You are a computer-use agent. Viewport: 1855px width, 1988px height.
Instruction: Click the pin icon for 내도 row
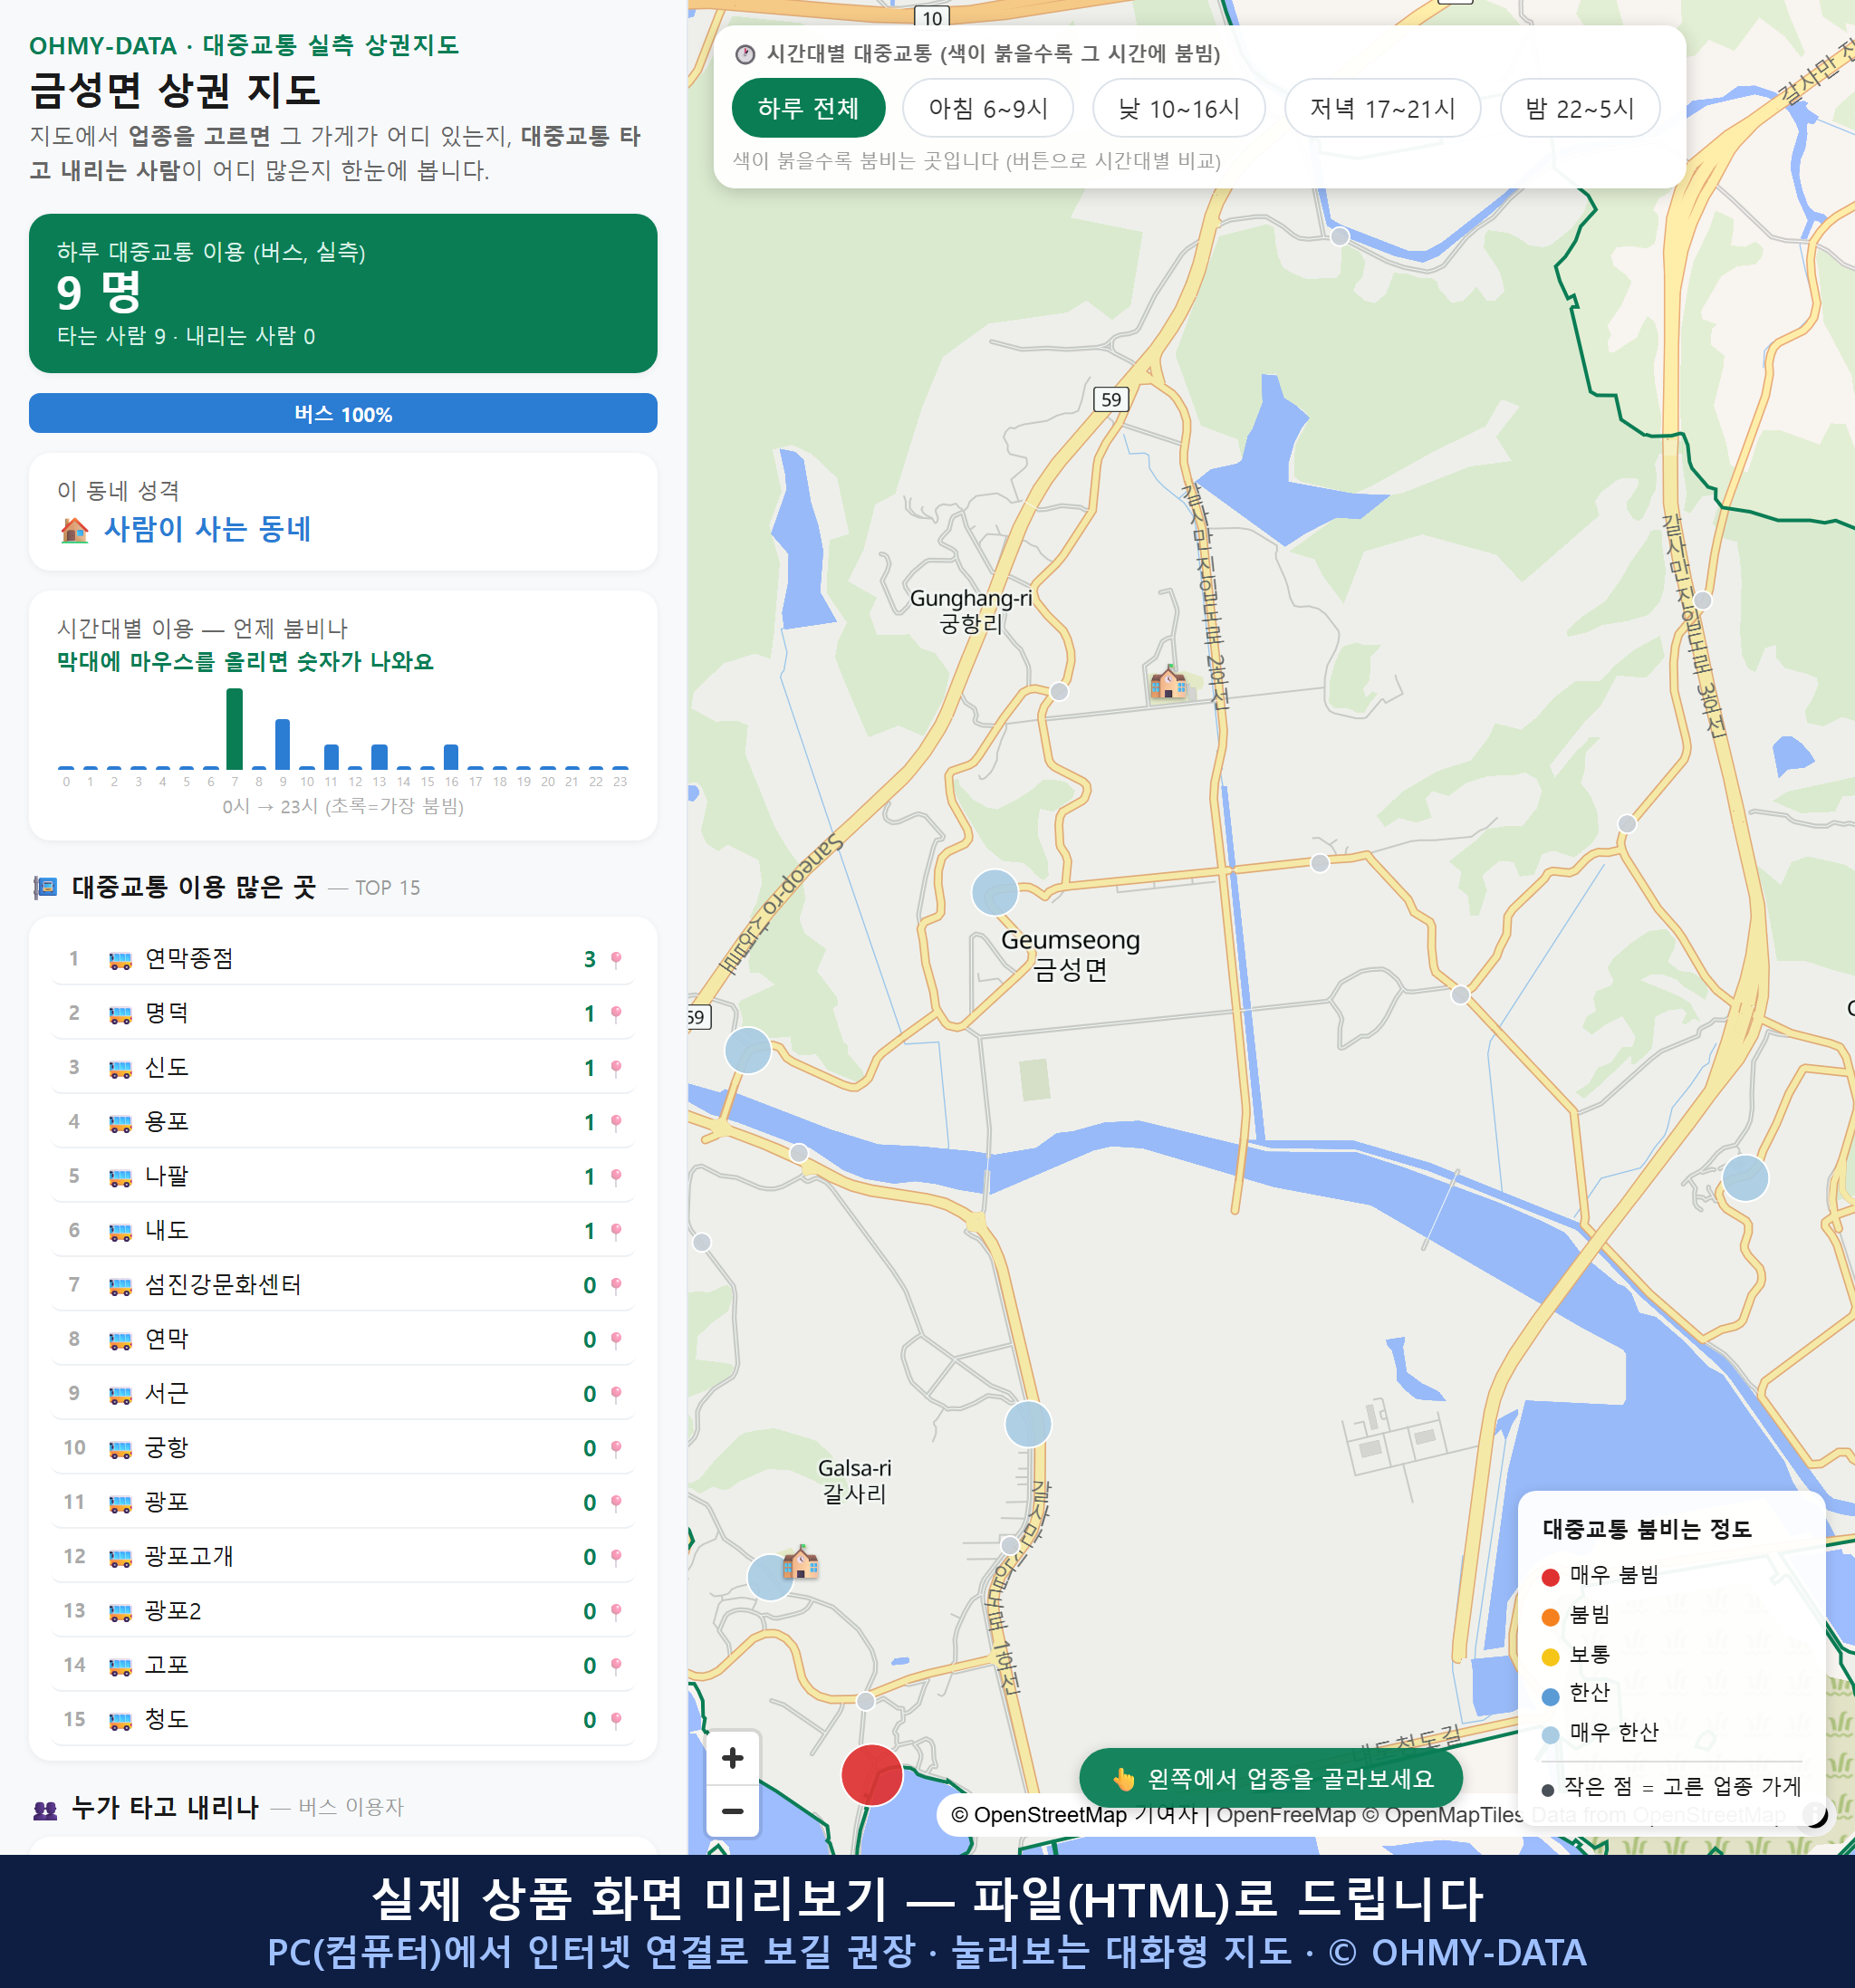coord(616,1231)
